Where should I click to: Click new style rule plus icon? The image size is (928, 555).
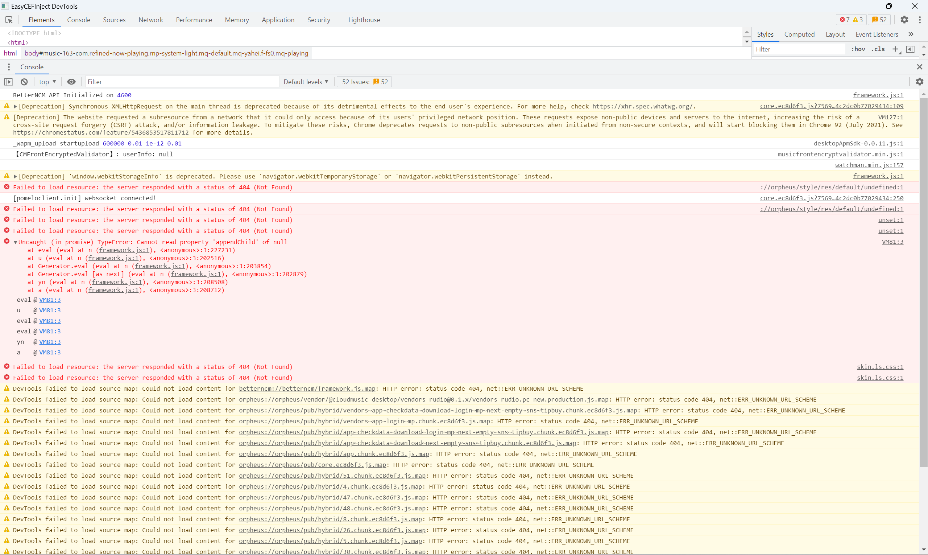coord(895,49)
